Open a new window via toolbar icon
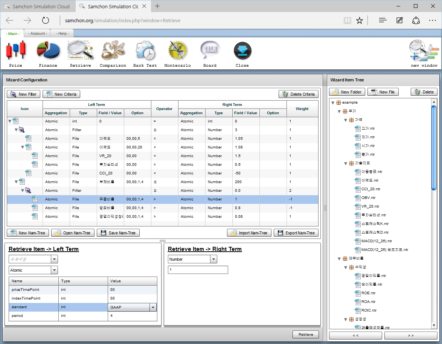This screenshot has height=344, width=442. [x=424, y=50]
